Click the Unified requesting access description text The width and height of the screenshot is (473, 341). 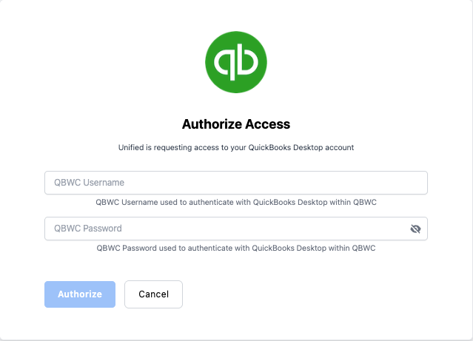click(x=236, y=147)
